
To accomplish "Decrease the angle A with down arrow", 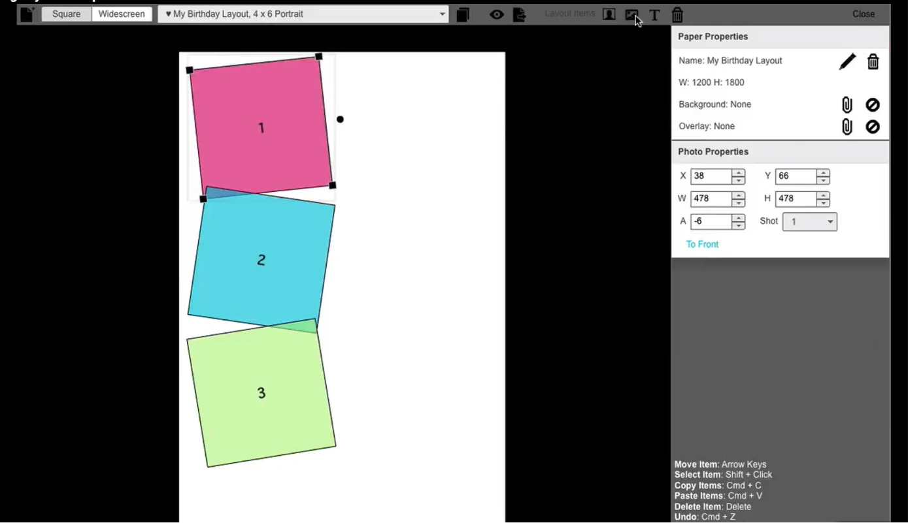I will pyautogui.click(x=739, y=225).
